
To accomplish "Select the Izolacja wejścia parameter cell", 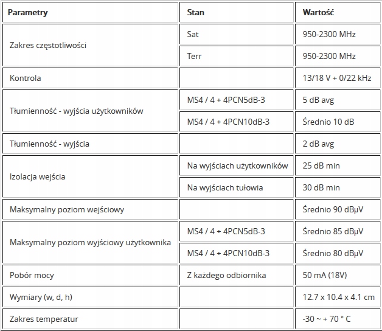I will (37, 177).
